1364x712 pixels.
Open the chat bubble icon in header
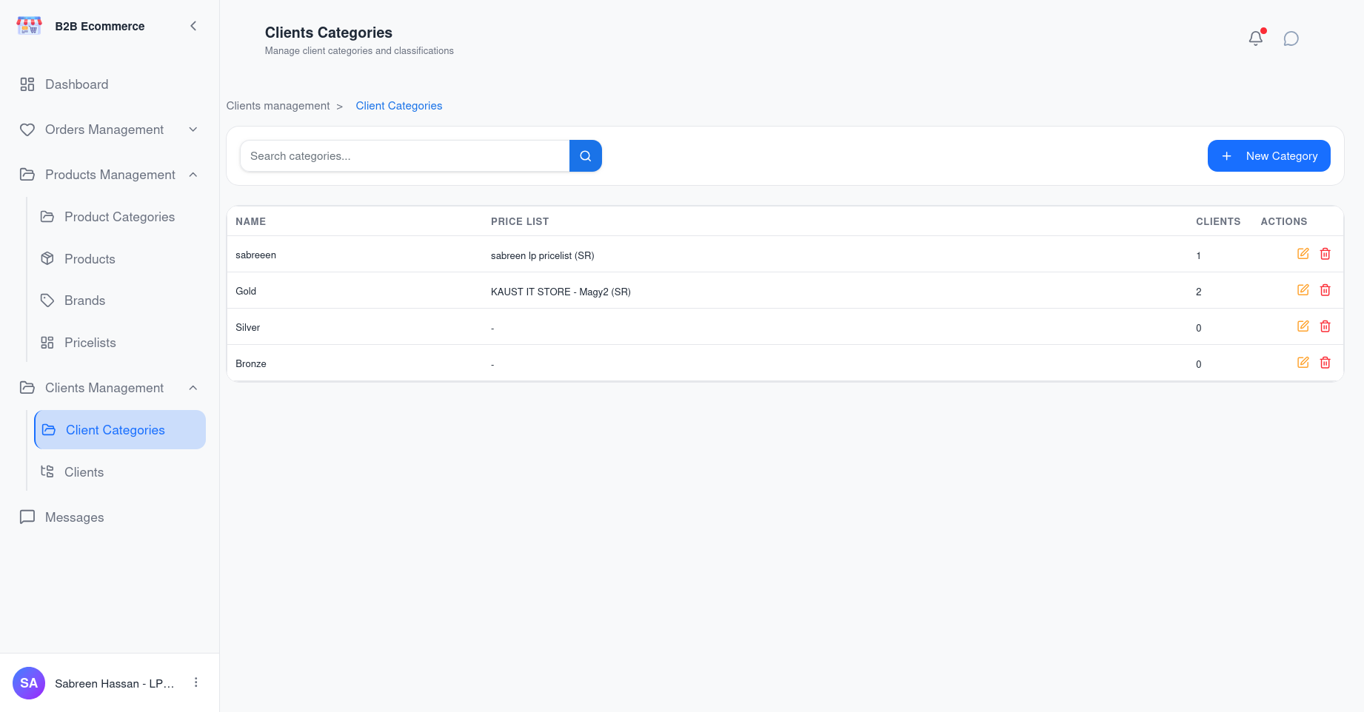click(1291, 38)
